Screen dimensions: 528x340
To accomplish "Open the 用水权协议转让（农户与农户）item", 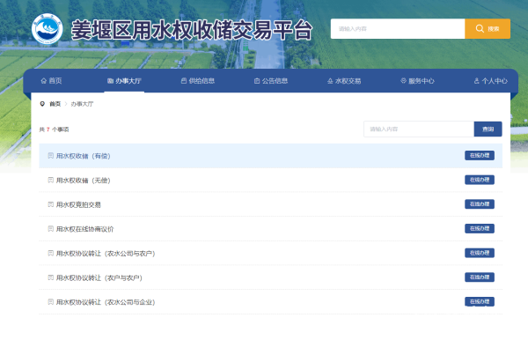I will 99,278.
